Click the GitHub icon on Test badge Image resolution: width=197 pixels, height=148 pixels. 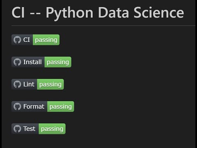coord(17,129)
